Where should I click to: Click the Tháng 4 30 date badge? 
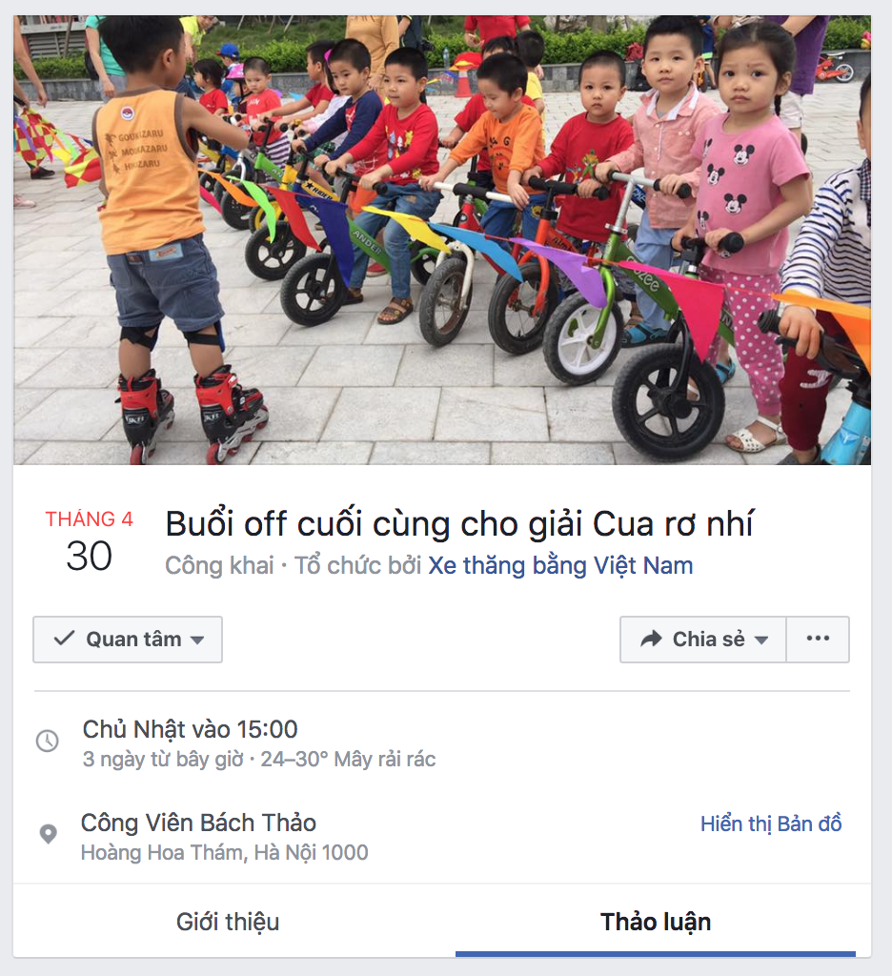pos(89,540)
